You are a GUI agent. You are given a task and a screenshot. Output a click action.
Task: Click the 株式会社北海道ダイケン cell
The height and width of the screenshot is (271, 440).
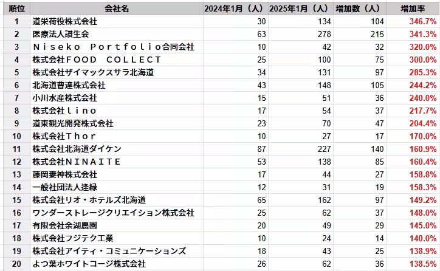pyautogui.click(x=117, y=149)
